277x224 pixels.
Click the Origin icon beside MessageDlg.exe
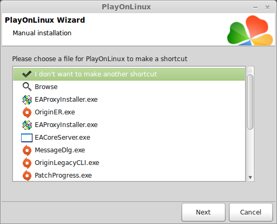coord(27,150)
